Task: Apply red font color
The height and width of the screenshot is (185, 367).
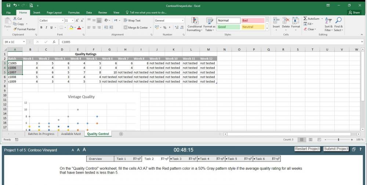Action: pyautogui.click(x=79, y=27)
